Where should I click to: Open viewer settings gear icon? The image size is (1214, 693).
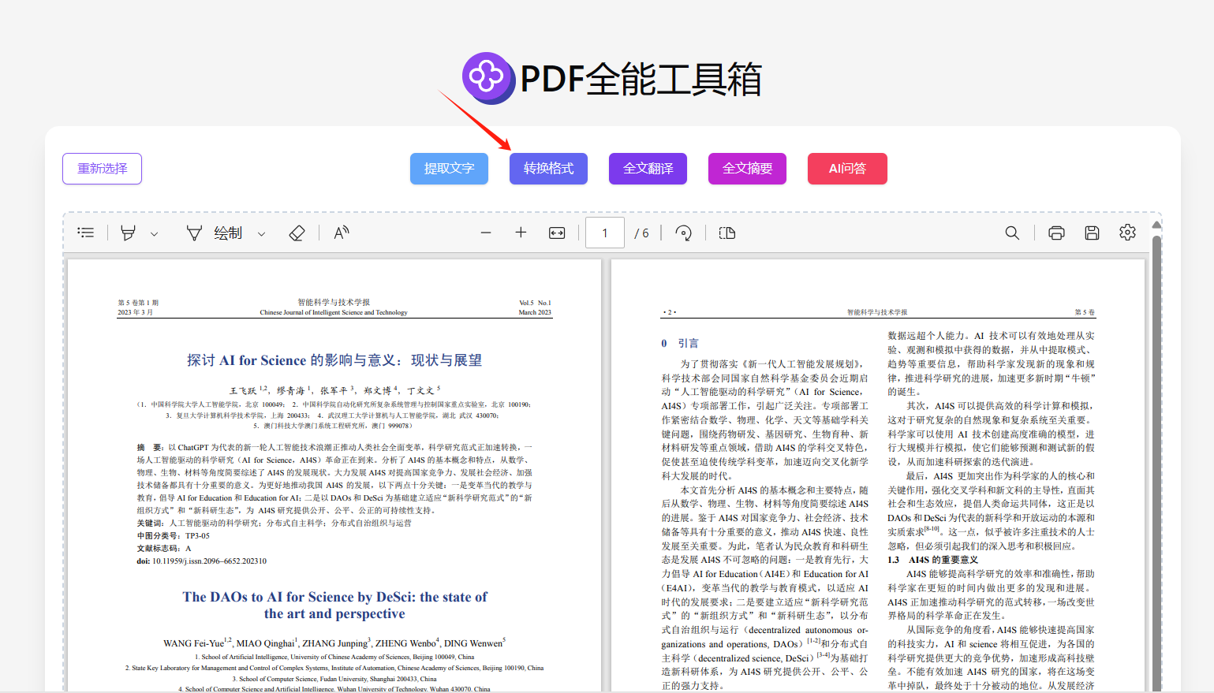click(1127, 233)
